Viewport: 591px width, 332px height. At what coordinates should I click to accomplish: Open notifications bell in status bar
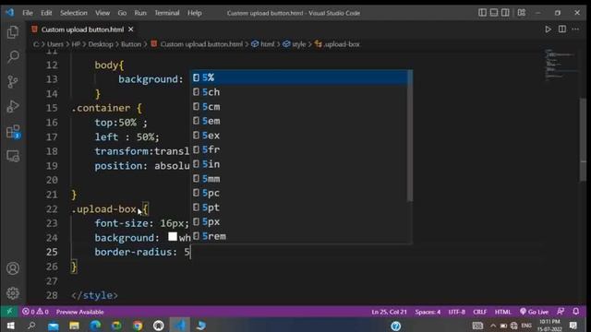(x=576, y=312)
